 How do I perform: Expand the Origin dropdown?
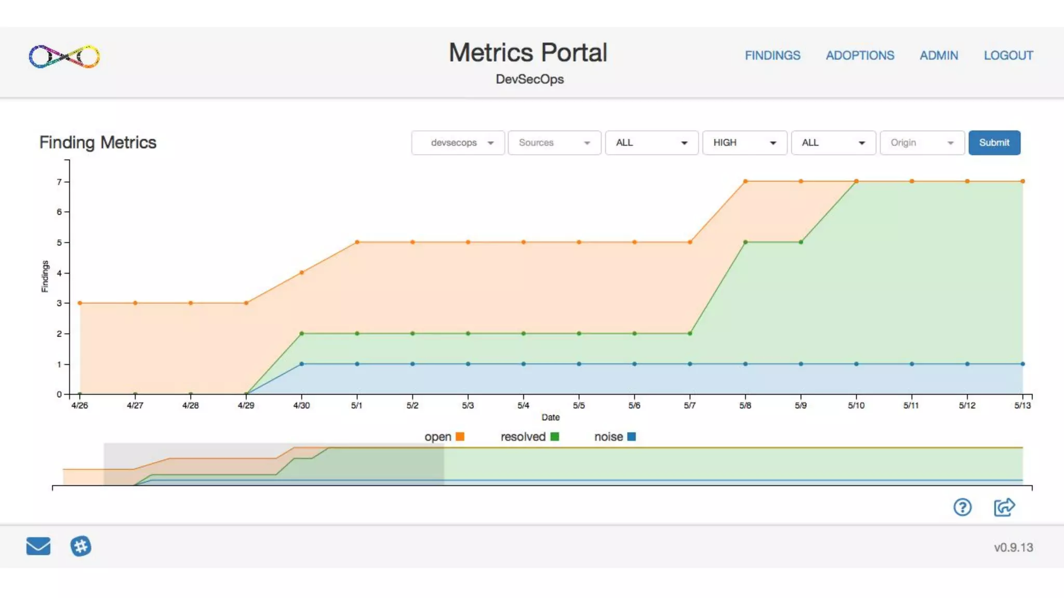click(x=922, y=143)
